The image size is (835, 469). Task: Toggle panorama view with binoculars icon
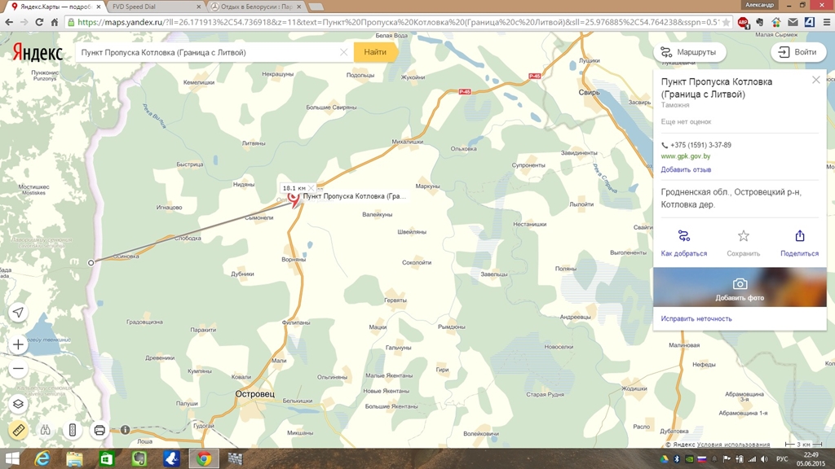[x=46, y=430]
